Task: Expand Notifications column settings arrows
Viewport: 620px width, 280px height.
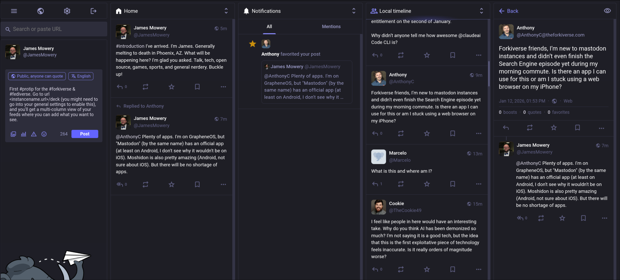Action: tap(354, 11)
